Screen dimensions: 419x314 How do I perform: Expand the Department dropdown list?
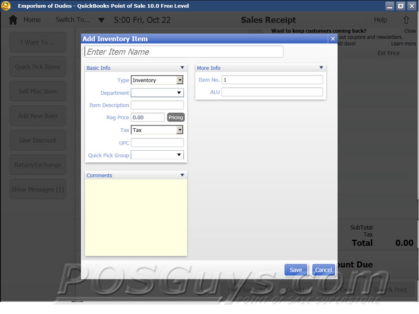179,93
